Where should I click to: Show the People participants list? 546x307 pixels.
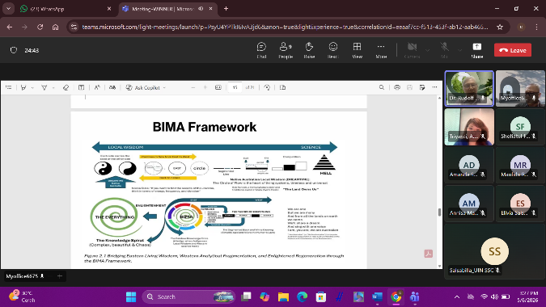[x=286, y=50]
